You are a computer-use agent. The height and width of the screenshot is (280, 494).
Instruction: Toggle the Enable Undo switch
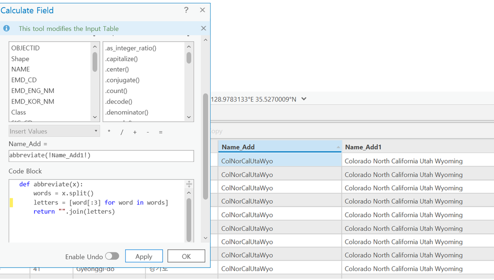click(112, 256)
